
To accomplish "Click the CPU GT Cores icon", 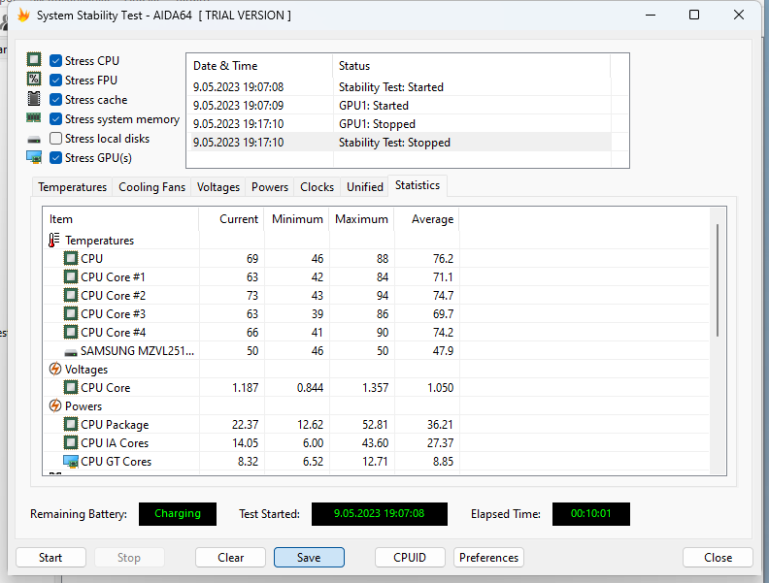I will pyautogui.click(x=71, y=462).
